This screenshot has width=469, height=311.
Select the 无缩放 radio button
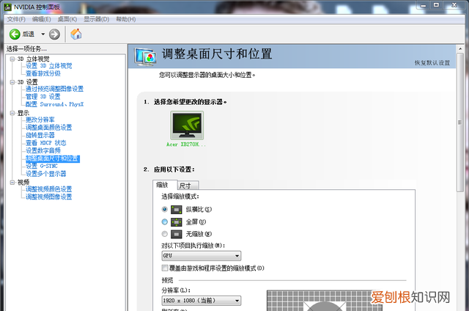(x=164, y=234)
